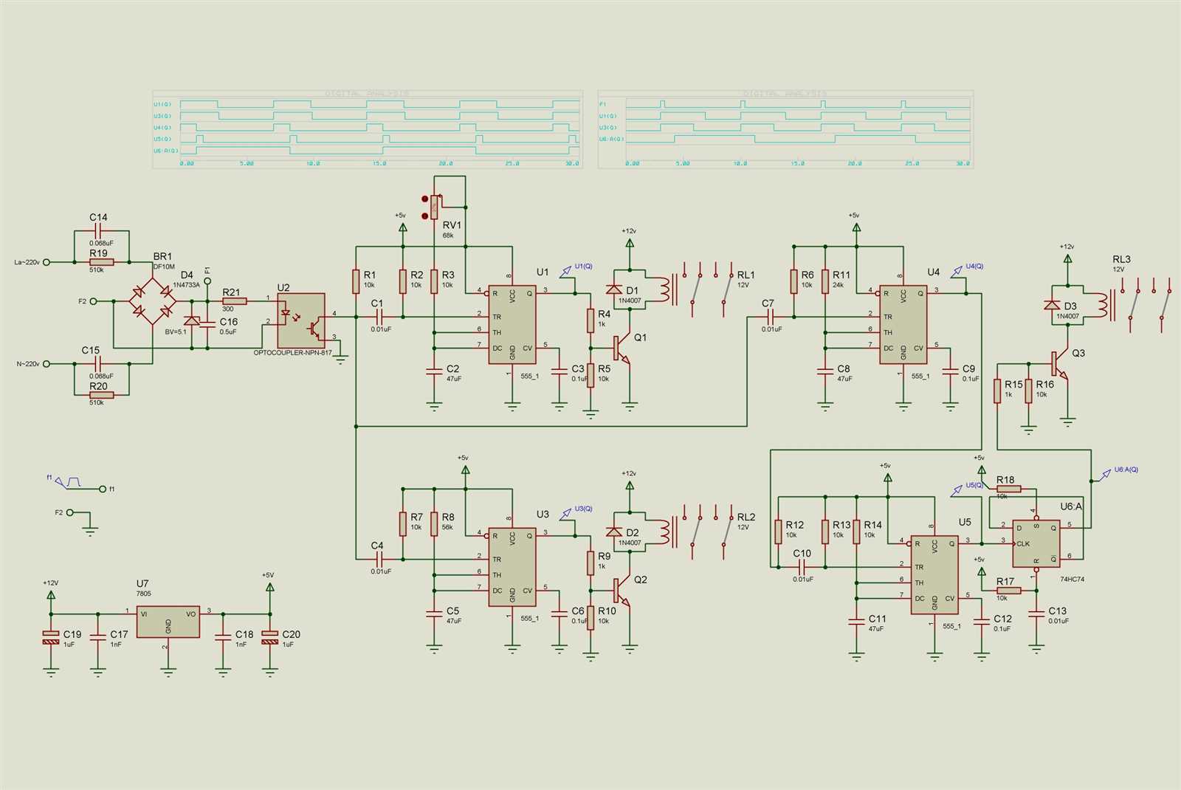The width and height of the screenshot is (1181, 790).
Task: Select capacitor C10 0.01uF
Action: tap(802, 567)
